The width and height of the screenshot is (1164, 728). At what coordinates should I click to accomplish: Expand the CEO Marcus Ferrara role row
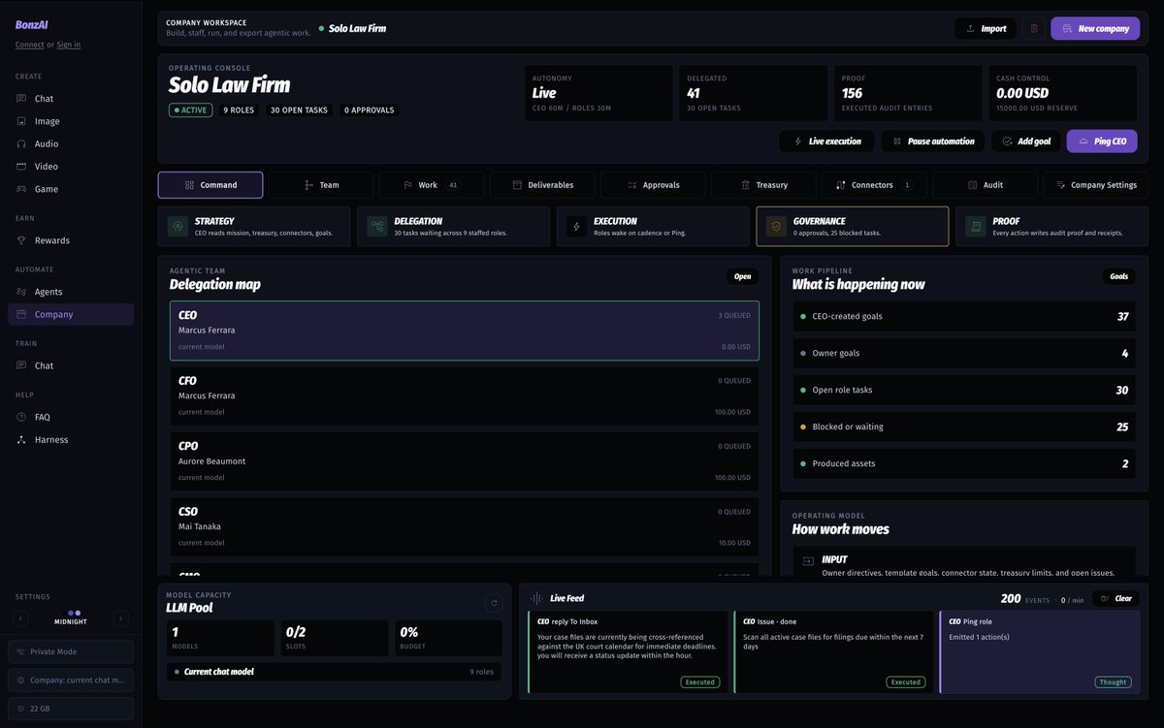point(465,331)
